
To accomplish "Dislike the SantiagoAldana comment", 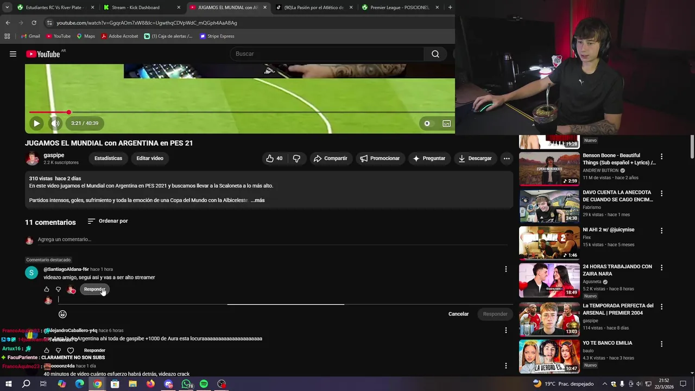I will point(59,289).
